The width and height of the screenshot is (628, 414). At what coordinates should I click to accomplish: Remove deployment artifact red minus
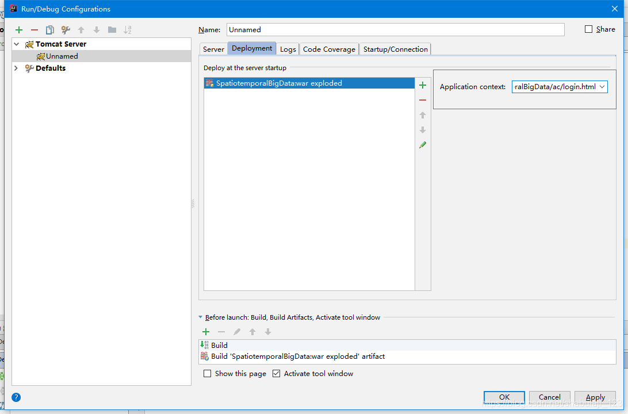point(423,100)
